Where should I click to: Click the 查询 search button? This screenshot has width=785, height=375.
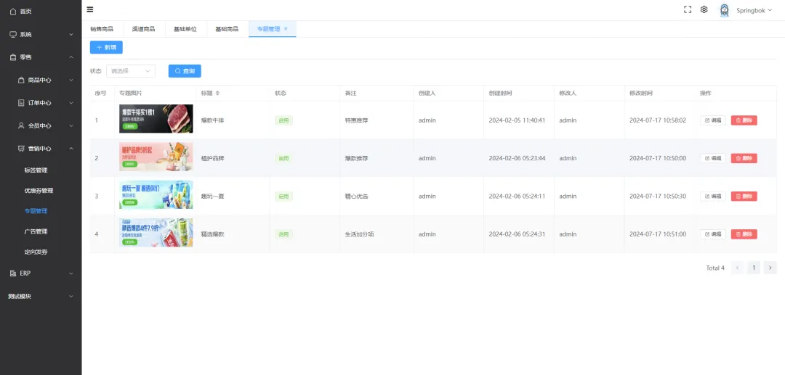coord(185,71)
